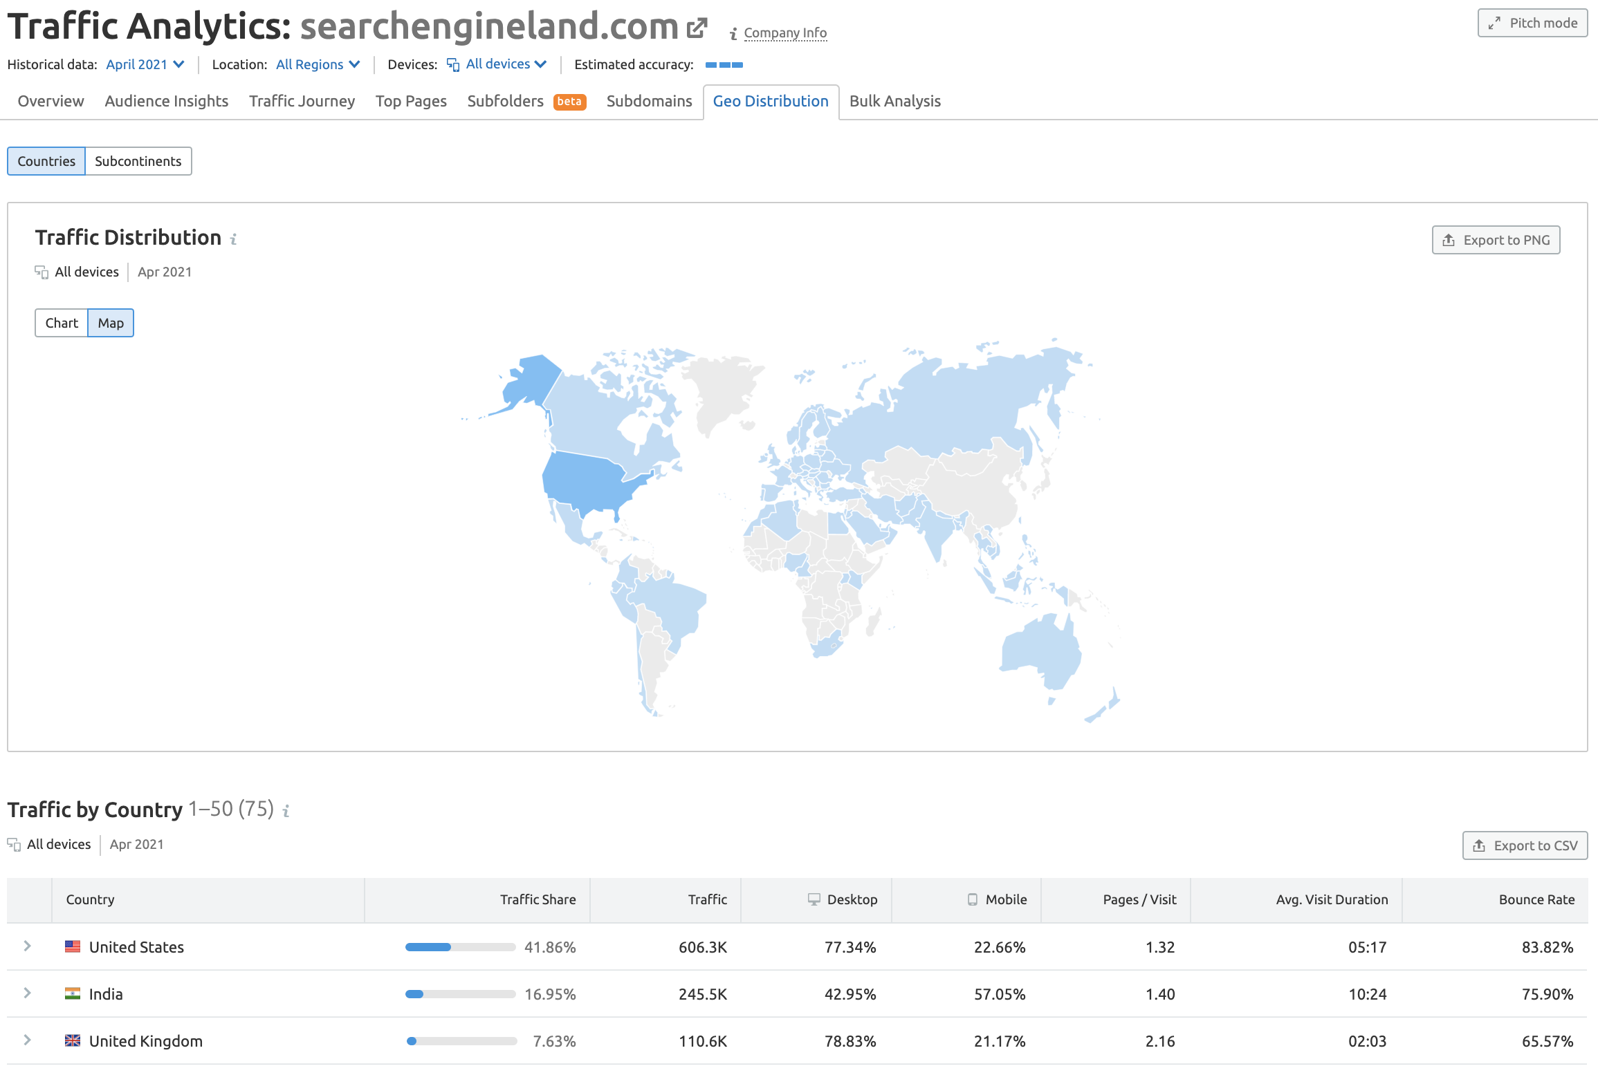This screenshot has width=1598, height=1066.
Task: Click the United States traffic share bar
Action: (460, 947)
